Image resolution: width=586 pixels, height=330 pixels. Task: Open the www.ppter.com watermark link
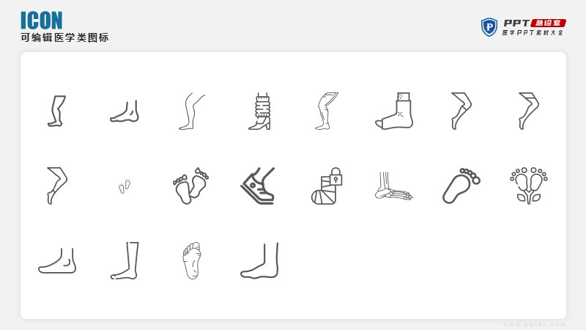(535, 324)
